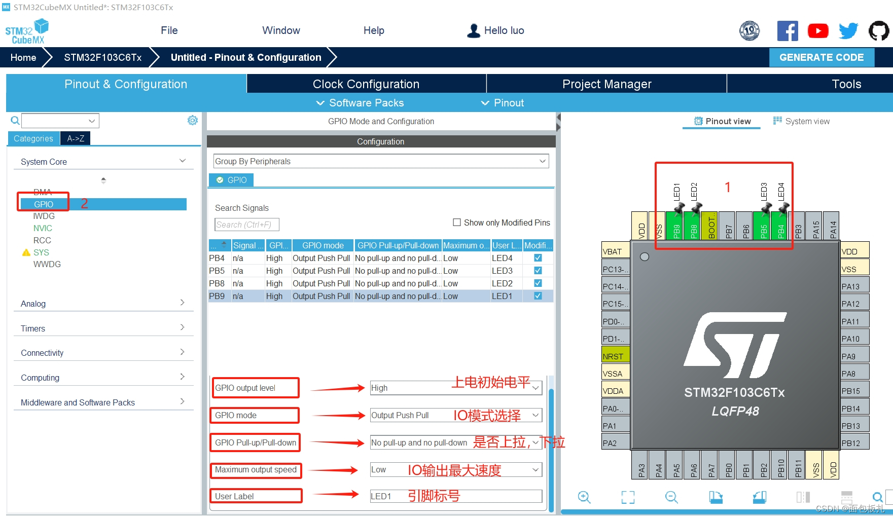Image resolution: width=893 pixels, height=518 pixels.
Task: Click the anniversary badge icon
Action: click(x=749, y=31)
